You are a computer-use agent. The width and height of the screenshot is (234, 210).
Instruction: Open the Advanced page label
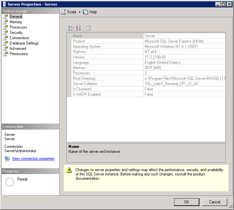click(18, 49)
